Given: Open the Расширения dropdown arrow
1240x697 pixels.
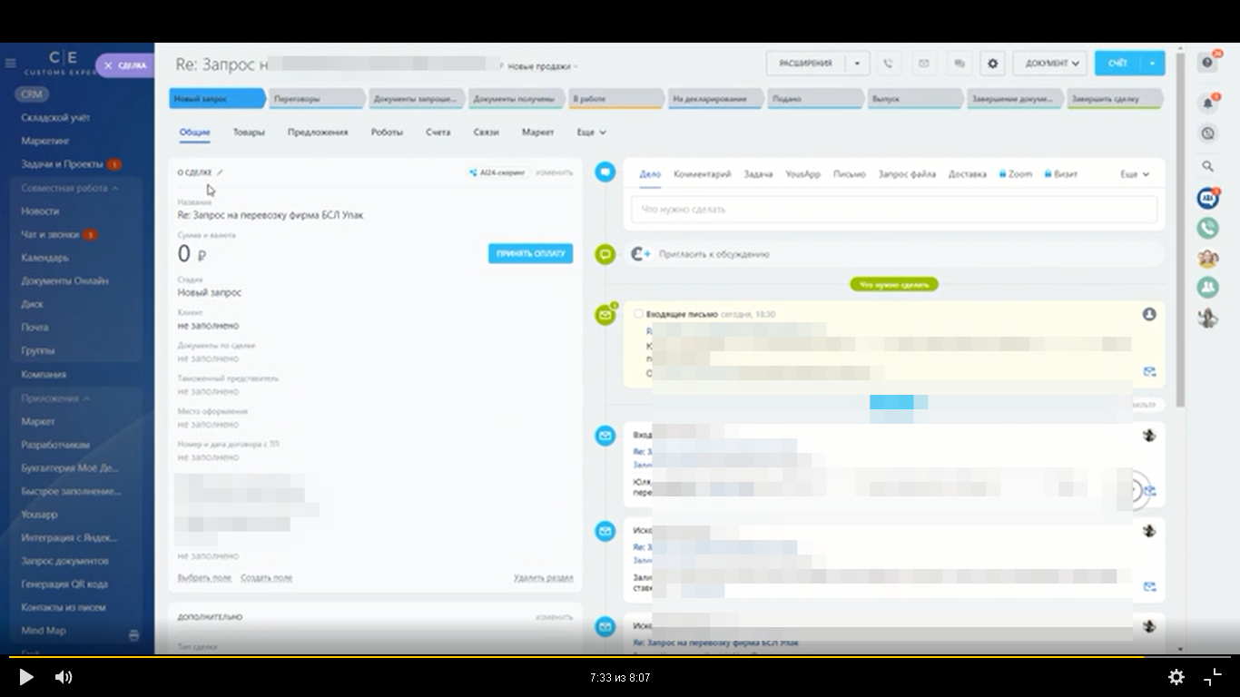Looking at the screenshot, I should pyautogui.click(x=857, y=64).
